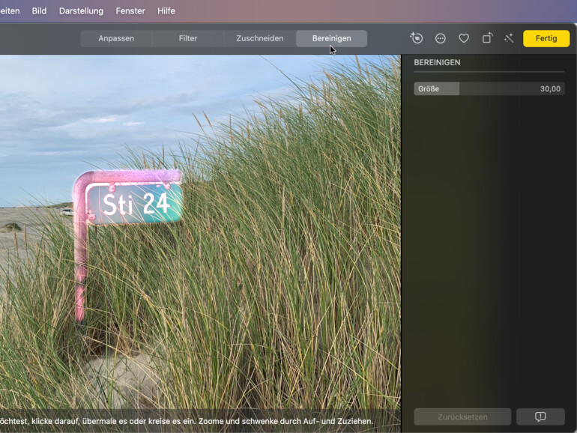Viewport: 577px width, 433px height.
Task: Select the Bereinigen tab
Action: (x=331, y=38)
